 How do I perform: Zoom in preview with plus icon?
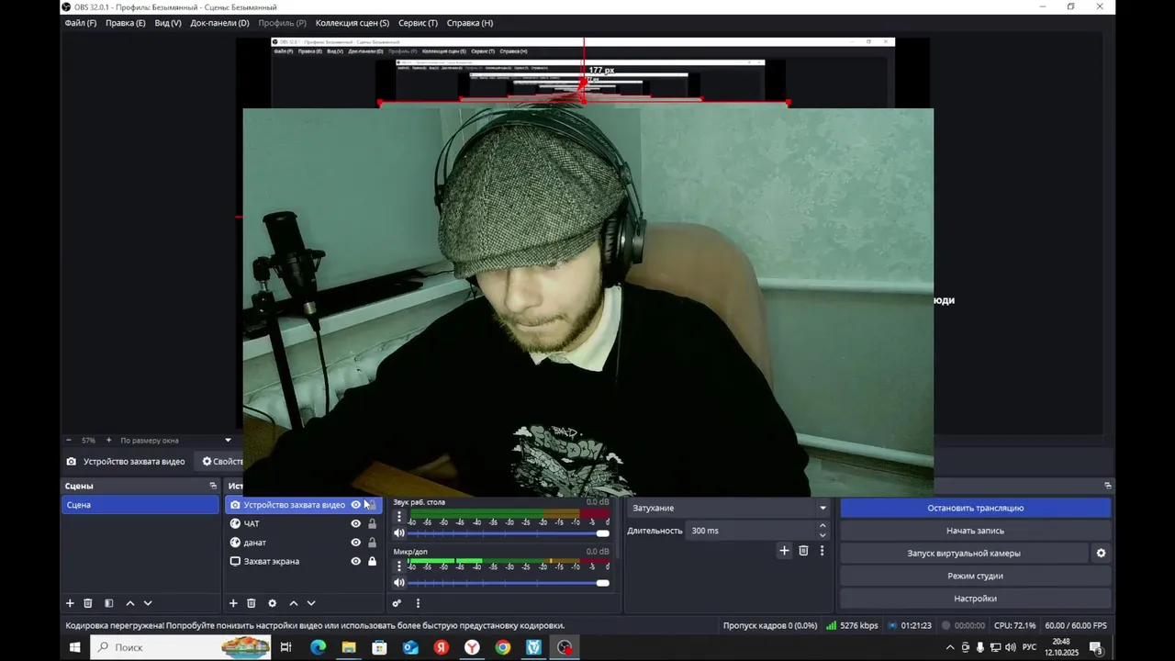pos(108,440)
